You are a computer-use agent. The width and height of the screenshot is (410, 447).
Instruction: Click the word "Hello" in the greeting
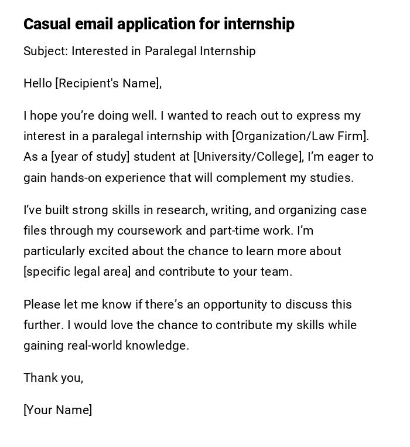37,83
